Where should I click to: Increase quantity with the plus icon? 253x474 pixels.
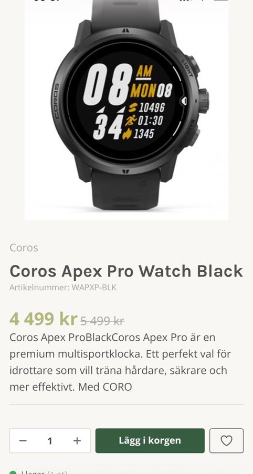[77, 441]
